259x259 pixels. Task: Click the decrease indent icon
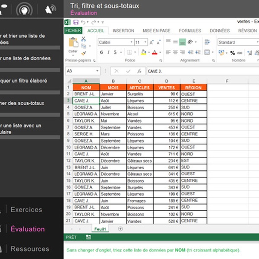pos(191,52)
